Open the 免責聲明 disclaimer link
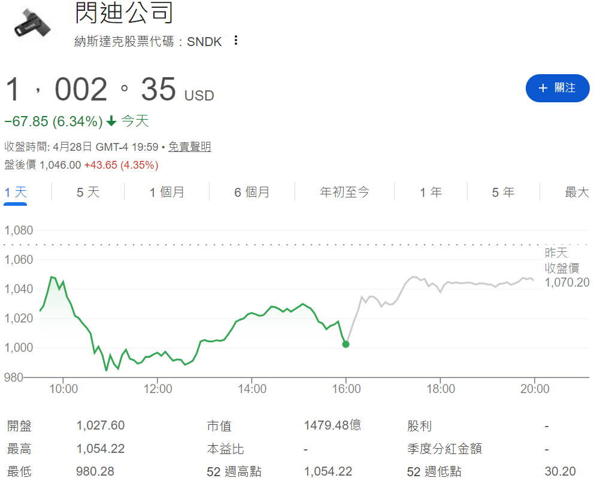The height and width of the screenshot is (478, 594). pos(190,147)
